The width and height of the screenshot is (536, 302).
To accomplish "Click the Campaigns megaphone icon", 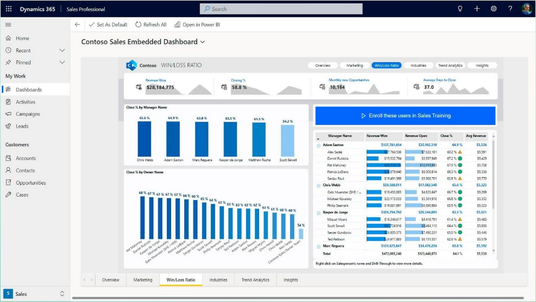I will coord(9,114).
